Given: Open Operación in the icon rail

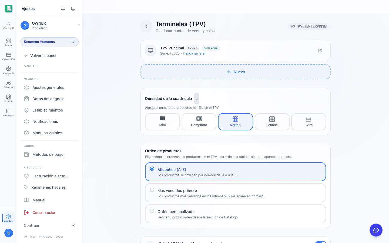Looking at the screenshot, I should (x=9, y=56).
